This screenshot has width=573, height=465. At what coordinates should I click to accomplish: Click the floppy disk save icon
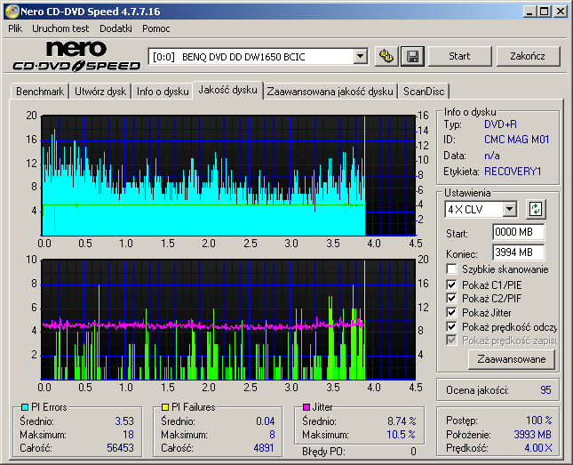[x=412, y=56]
